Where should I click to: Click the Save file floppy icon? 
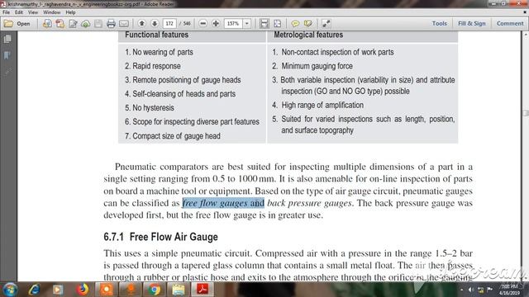tap(98, 24)
